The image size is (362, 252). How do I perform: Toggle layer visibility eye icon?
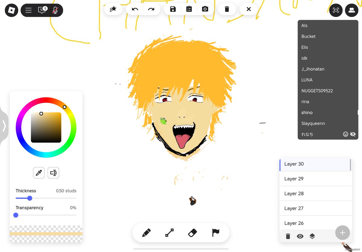point(300,236)
